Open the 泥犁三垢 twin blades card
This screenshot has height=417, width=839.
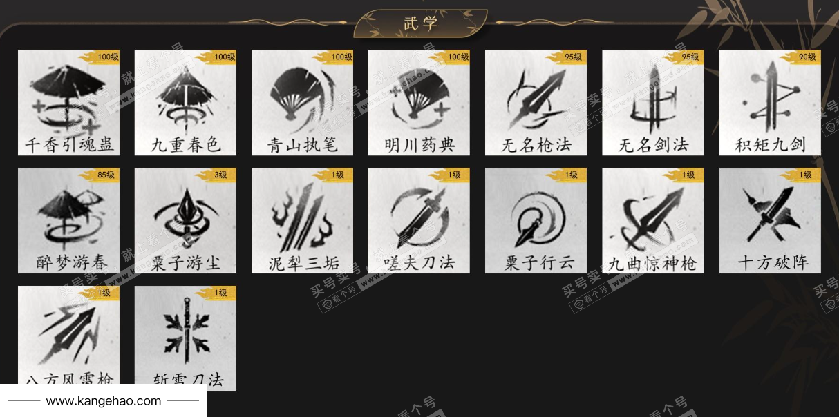tap(302, 221)
